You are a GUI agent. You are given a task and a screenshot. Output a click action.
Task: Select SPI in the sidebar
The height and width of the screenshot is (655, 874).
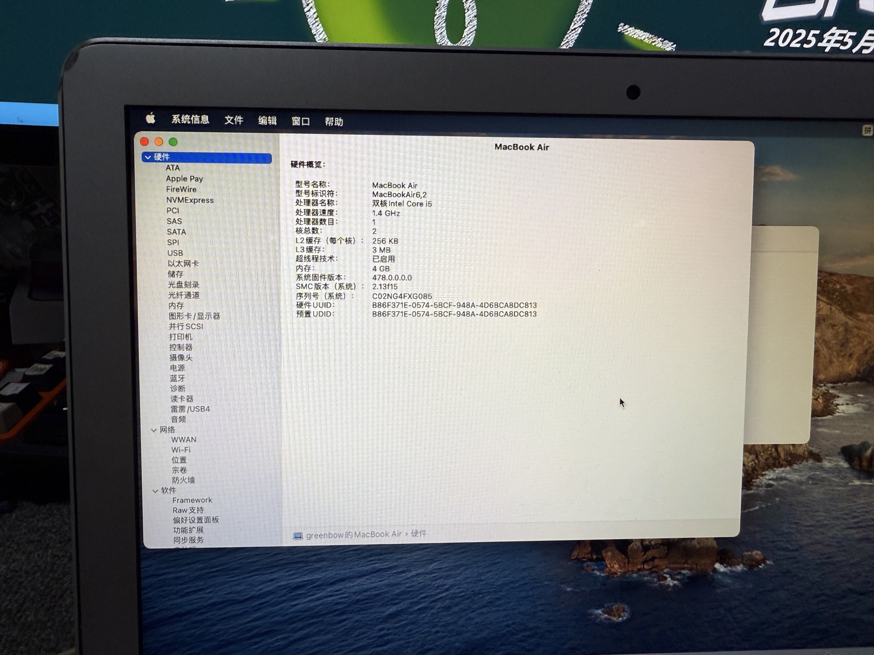point(173,242)
